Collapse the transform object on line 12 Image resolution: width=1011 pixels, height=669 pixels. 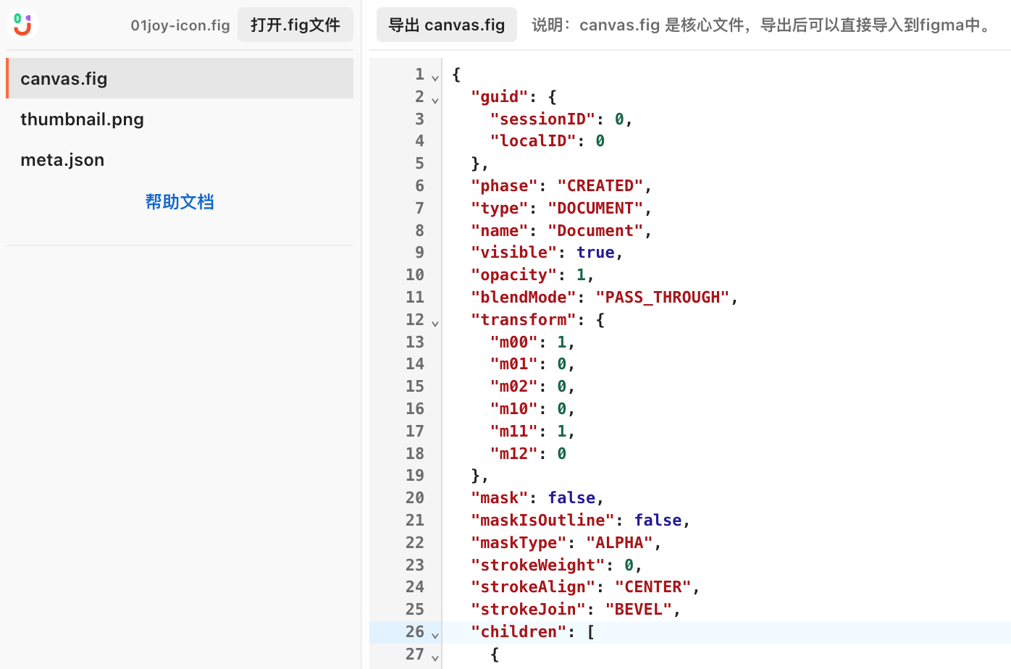coord(435,322)
